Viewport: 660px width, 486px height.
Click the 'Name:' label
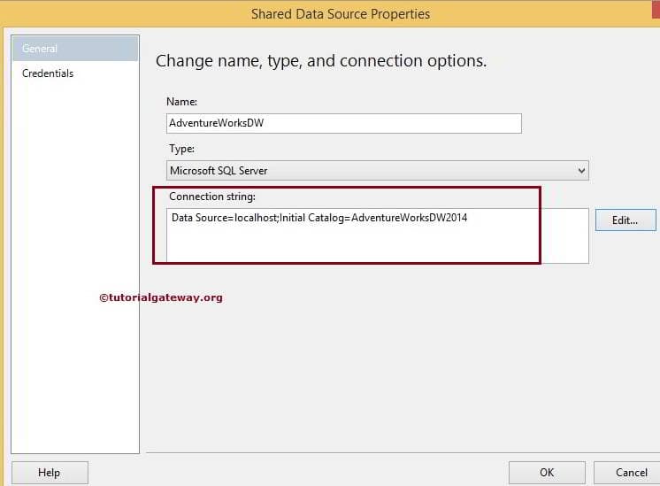(181, 102)
